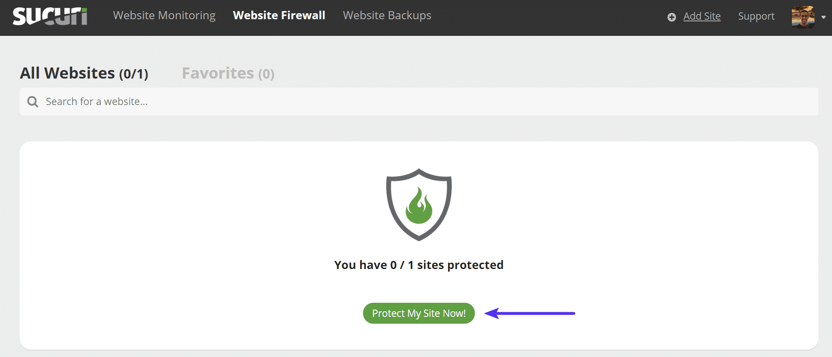
Task: Open Website Monitoring
Action: point(164,15)
